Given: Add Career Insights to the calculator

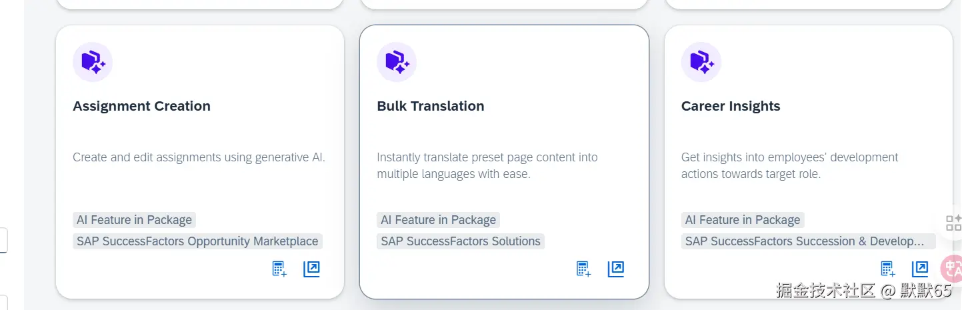Looking at the screenshot, I should (888, 269).
